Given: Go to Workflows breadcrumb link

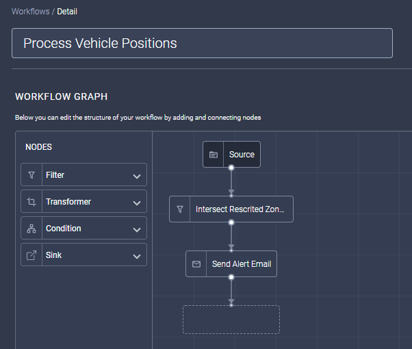Looking at the screenshot, I should click(x=30, y=12).
